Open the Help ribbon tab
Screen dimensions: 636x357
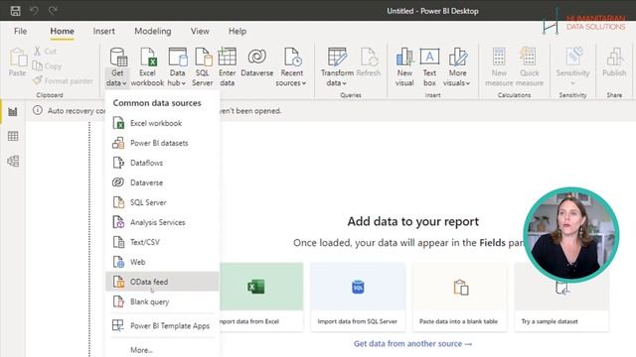pos(238,31)
